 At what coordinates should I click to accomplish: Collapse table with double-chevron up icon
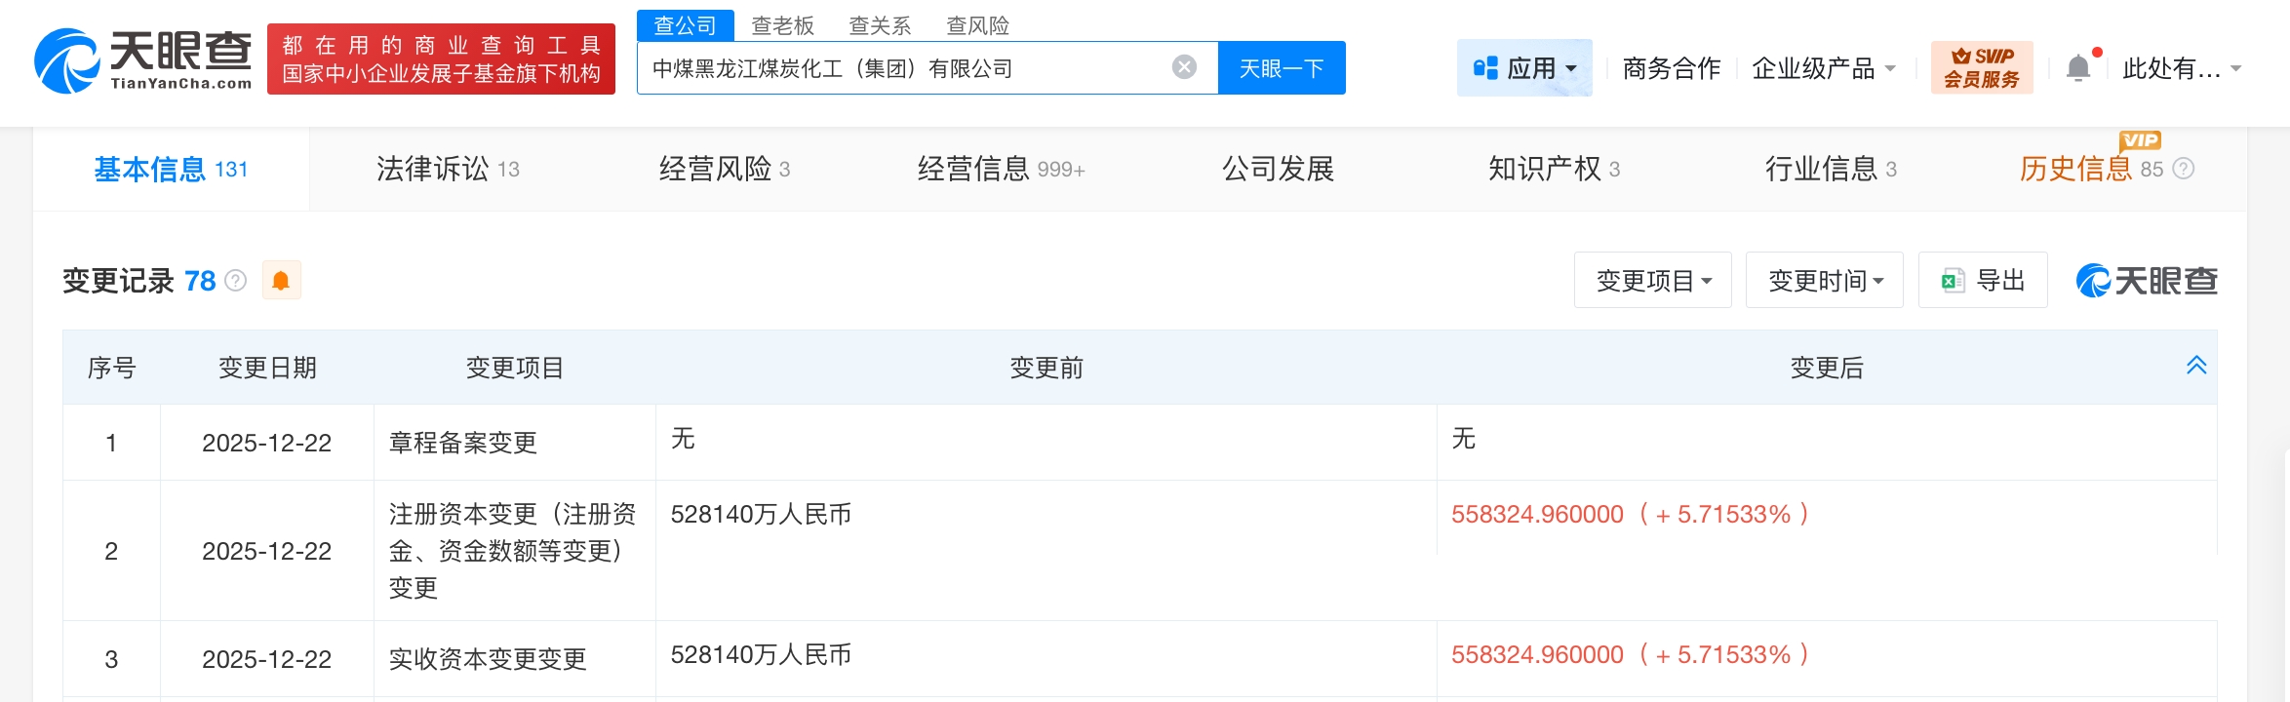2196,366
